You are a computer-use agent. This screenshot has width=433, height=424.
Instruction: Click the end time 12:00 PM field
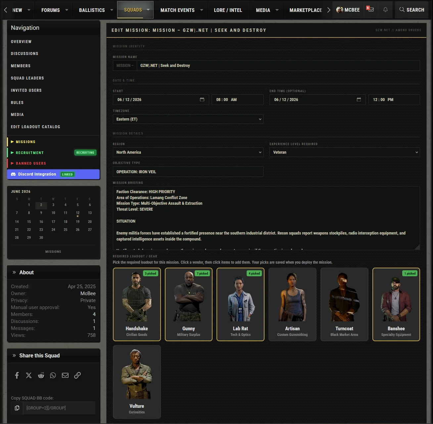(x=394, y=99)
